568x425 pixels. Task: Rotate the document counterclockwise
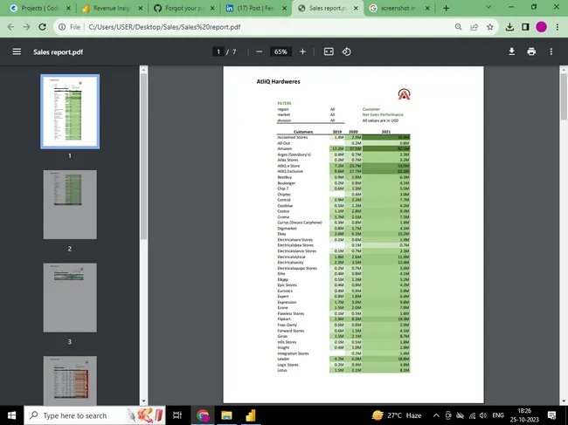coord(346,51)
